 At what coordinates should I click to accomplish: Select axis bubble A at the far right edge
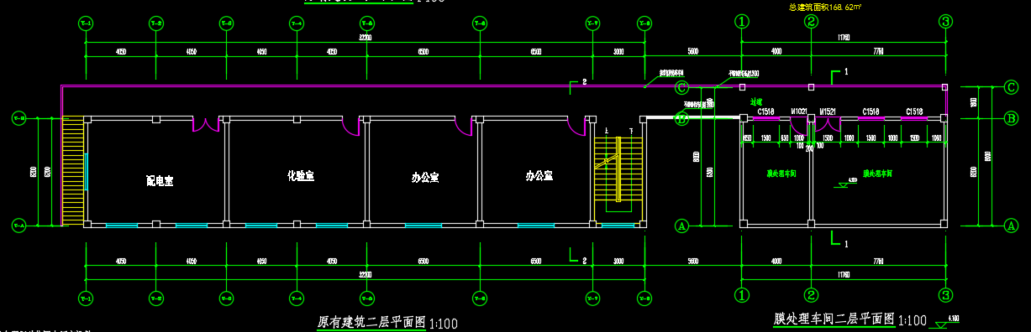(x=1012, y=225)
